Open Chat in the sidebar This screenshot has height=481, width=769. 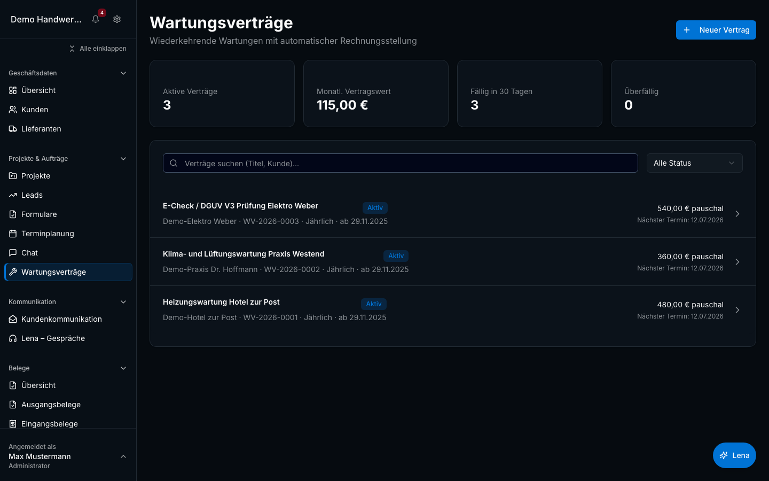click(x=68, y=253)
